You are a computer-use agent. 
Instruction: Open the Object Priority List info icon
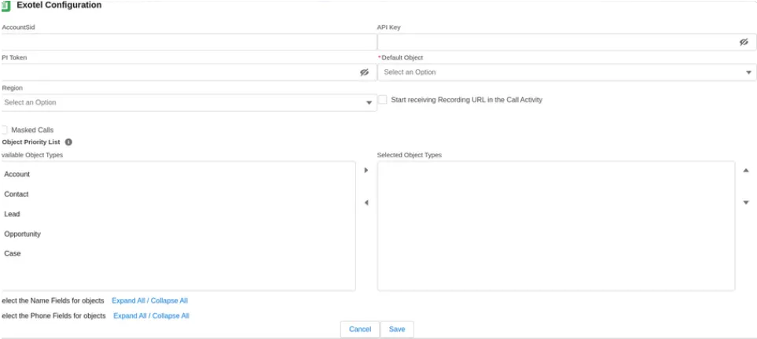click(x=68, y=142)
